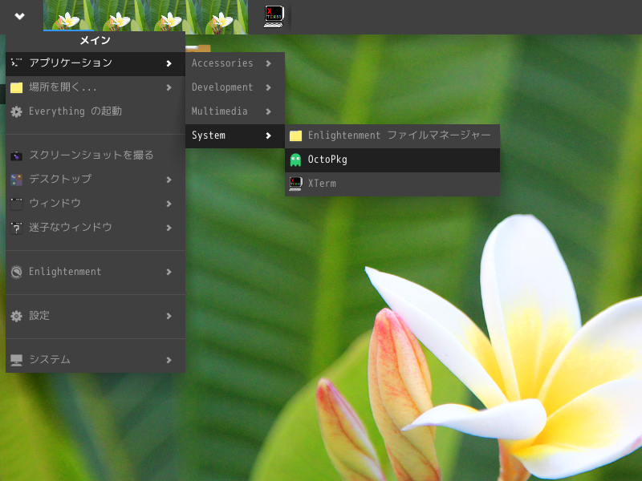Choose Everything の起動

coord(95,111)
